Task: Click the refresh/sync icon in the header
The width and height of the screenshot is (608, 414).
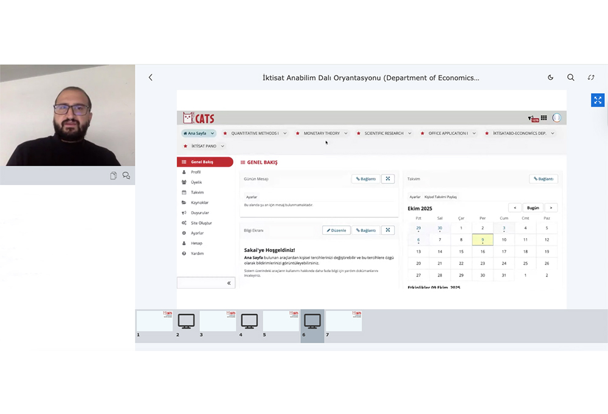Action: point(591,77)
